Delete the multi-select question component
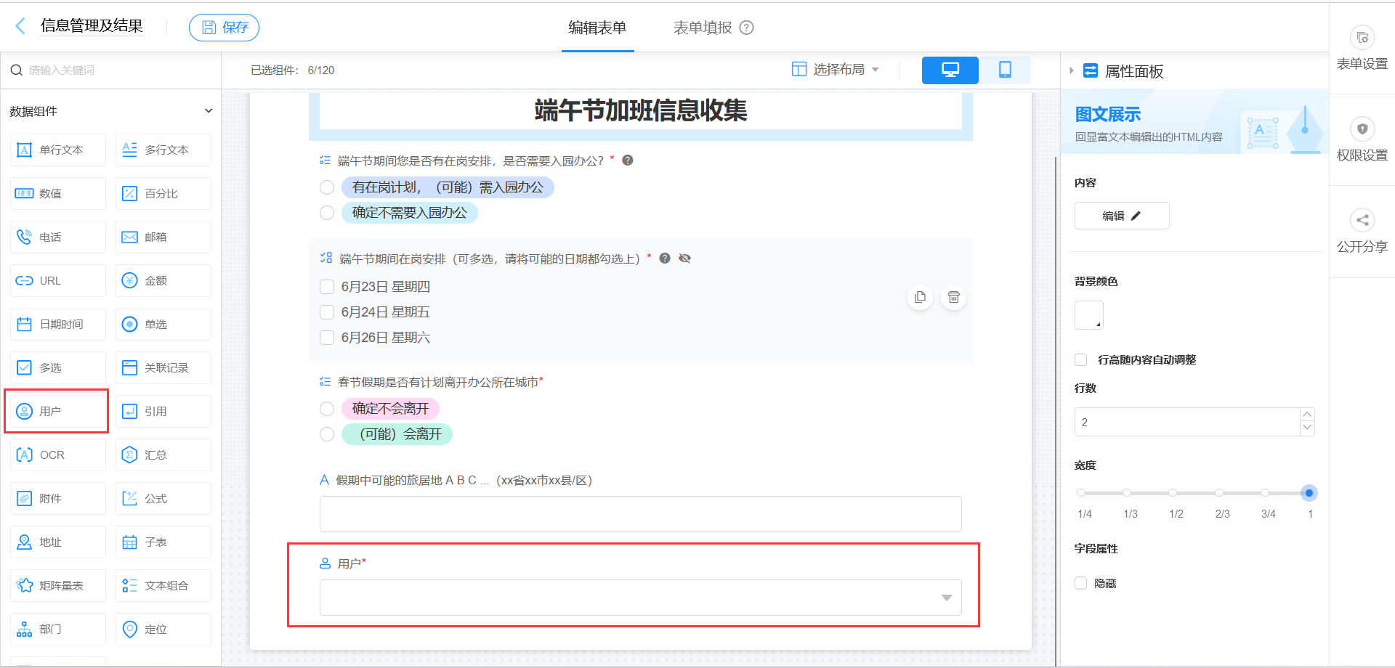The height and width of the screenshot is (668, 1395). 953,297
